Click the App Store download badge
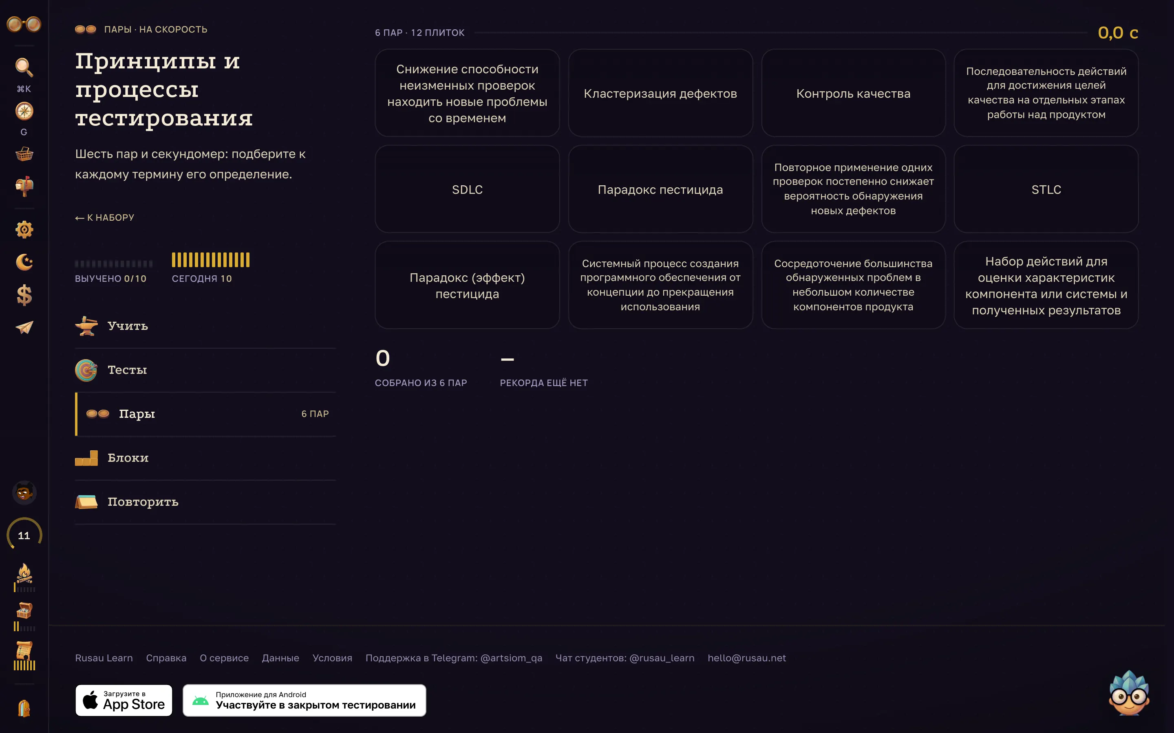The image size is (1174, 733). (x=124, y=700)
